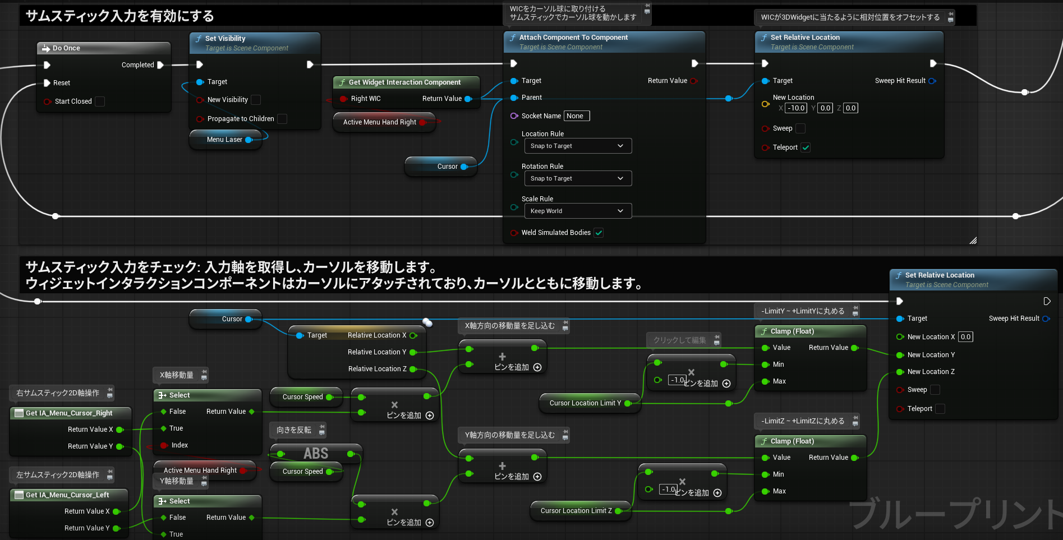Open the Rotation Rule dropdown
Viewport: 1063px width, 540px height.
[x=578, y=178]
